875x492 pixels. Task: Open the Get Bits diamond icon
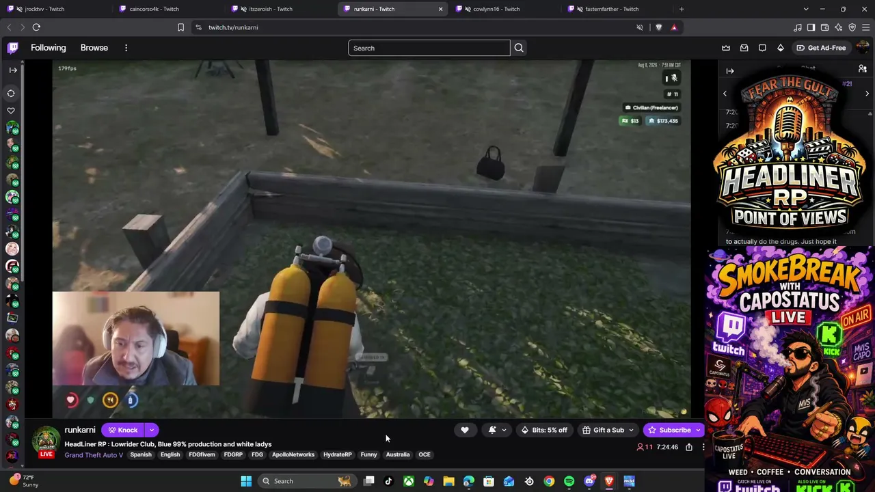coord(781,48)
